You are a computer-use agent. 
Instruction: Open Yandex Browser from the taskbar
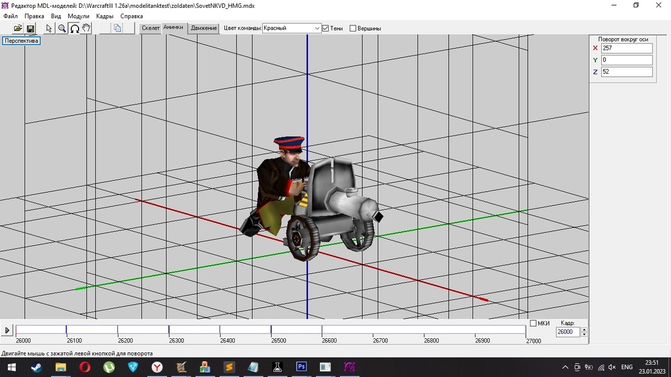click(x=157, y=367)
